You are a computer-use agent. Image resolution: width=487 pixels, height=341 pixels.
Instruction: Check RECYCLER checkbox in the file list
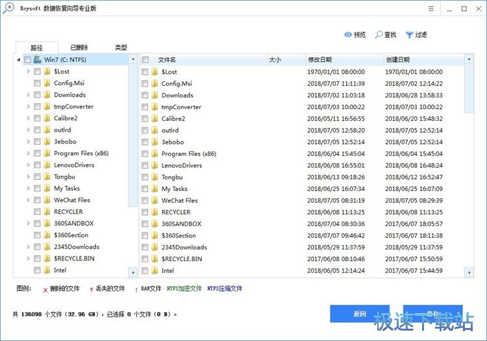click(x=145, y=212)
